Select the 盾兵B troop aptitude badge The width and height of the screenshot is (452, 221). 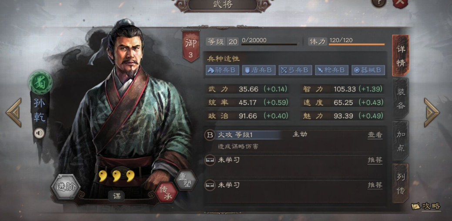pos(258,70)
